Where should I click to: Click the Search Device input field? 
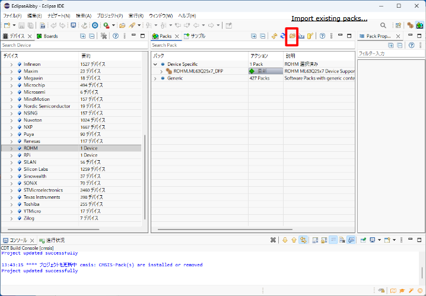(74, 45)
